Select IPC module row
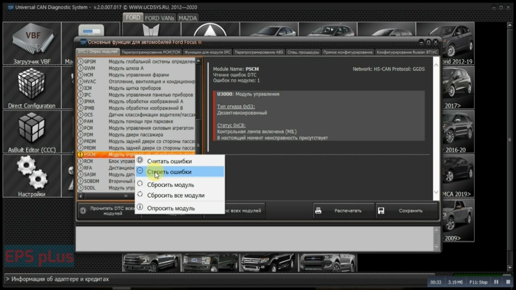 coord(136,95)
